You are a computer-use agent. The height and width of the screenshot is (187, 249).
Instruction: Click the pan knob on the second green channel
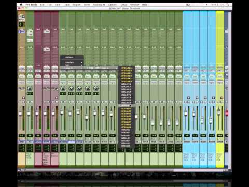click(x=30, y=89)
